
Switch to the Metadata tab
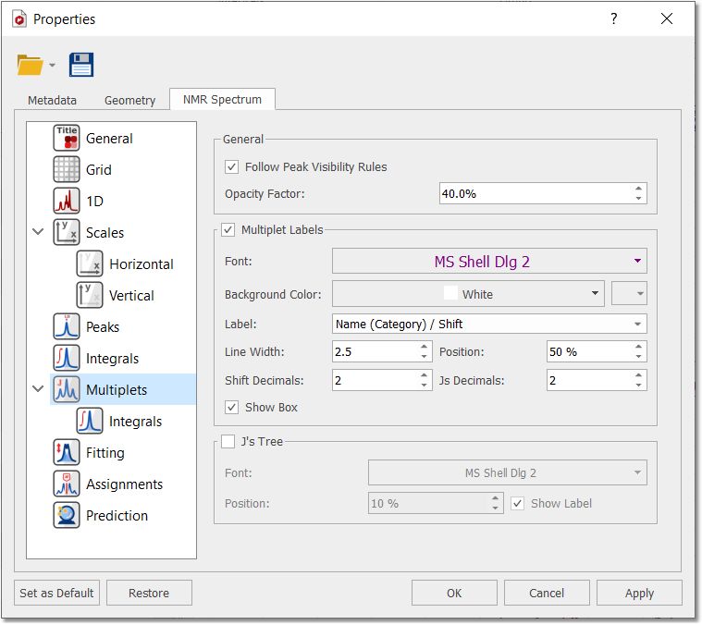(x=52, y=100)
